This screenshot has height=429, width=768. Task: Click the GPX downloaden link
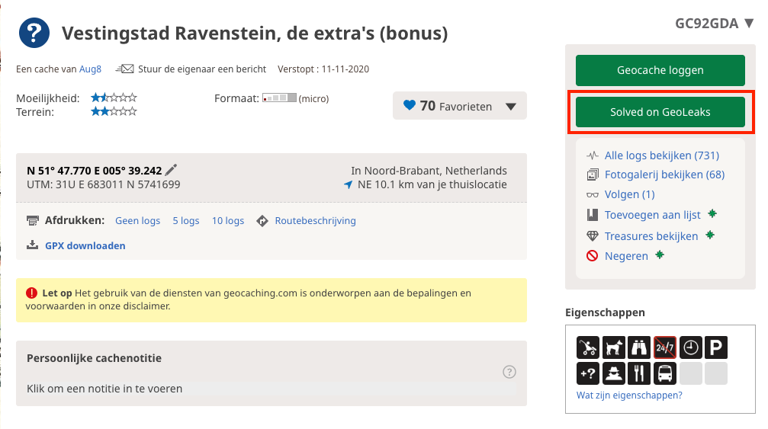pyautogui.click(x=85, y=245)
